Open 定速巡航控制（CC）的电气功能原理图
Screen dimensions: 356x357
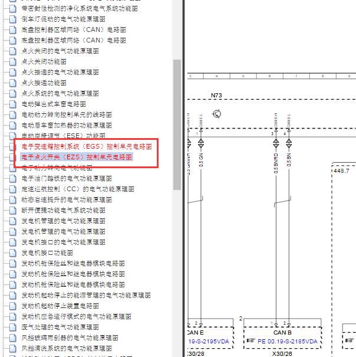pyautogui.click(x=78, y=189)
